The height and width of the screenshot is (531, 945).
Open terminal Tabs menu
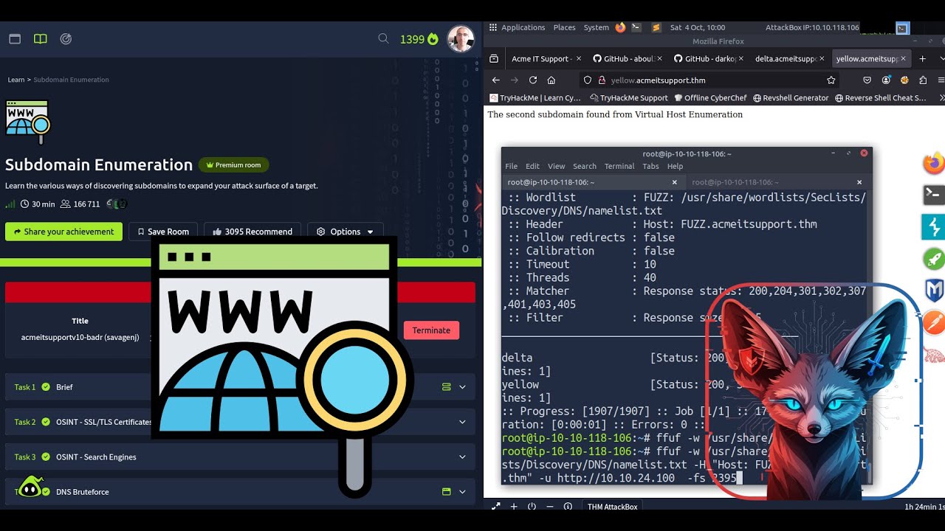(x=650, y=166)
